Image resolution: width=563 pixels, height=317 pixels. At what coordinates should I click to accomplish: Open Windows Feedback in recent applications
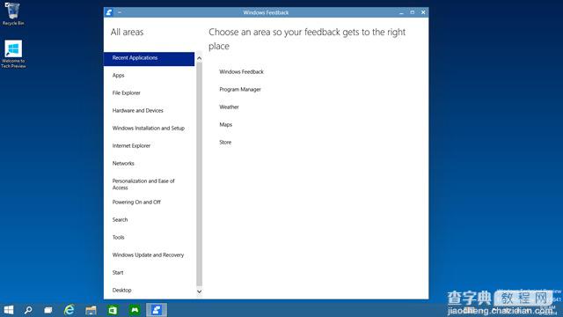click(x=241, y=72)
